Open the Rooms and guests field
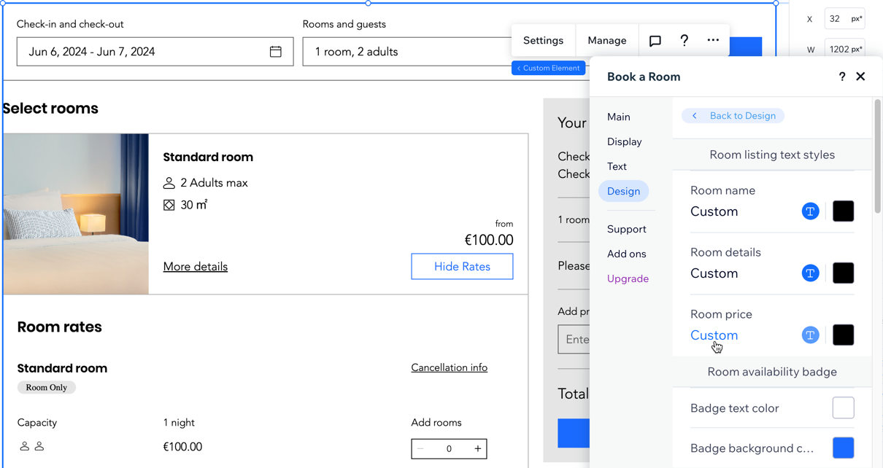Image resolution: width=883 pixels, height=468 pixels. coord(409,52)
